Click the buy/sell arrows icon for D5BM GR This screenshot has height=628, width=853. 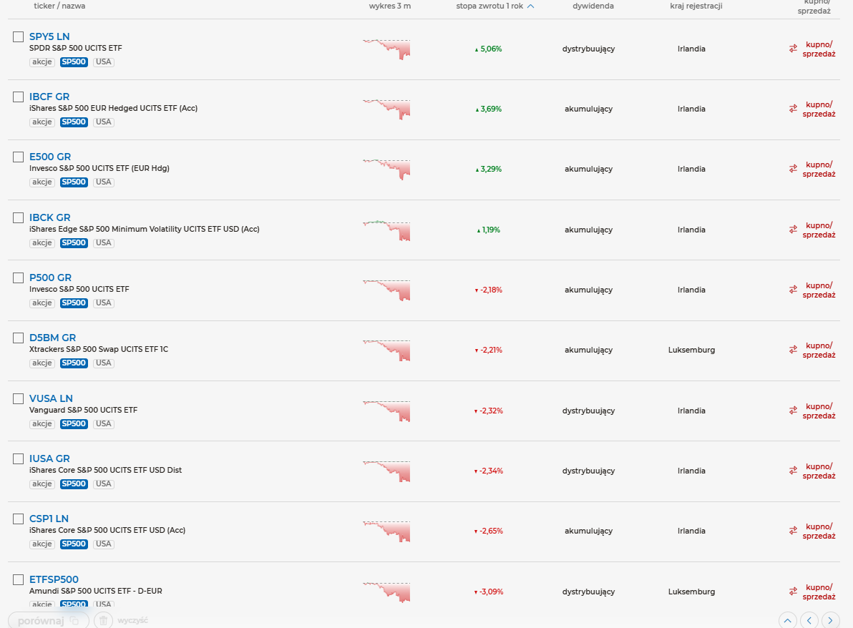[x=793, y=350]
